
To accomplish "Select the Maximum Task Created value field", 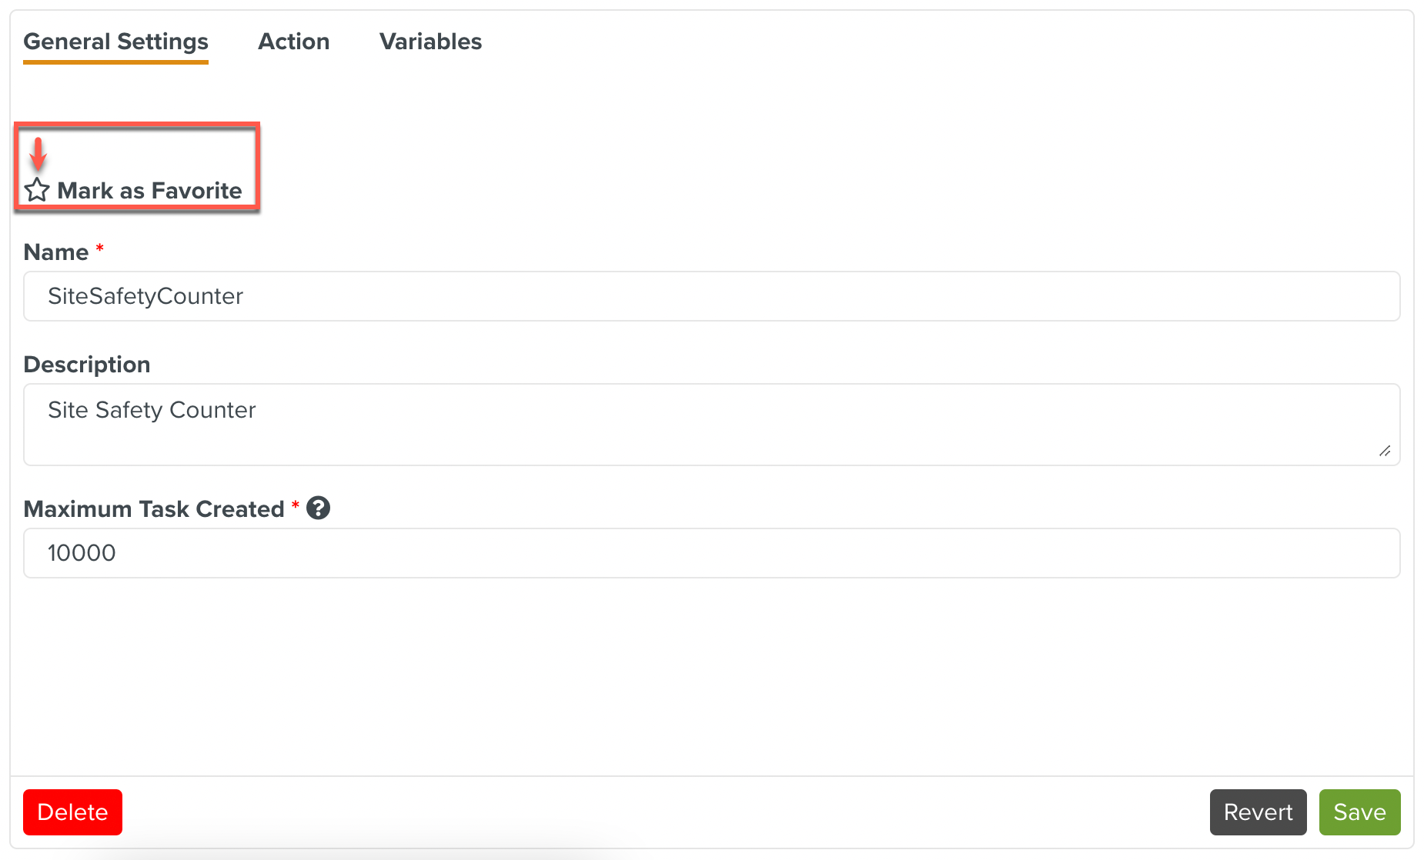I will tap(712, 553).
